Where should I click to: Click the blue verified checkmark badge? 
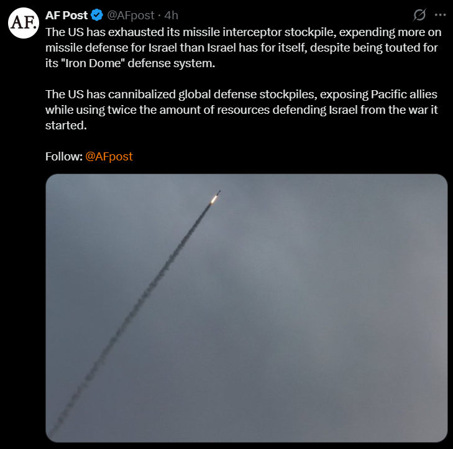pos(97,15)
